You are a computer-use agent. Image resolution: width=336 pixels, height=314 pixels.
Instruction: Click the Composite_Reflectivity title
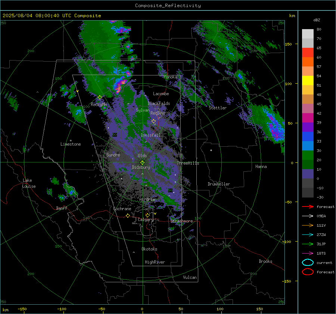coord(168,6)
